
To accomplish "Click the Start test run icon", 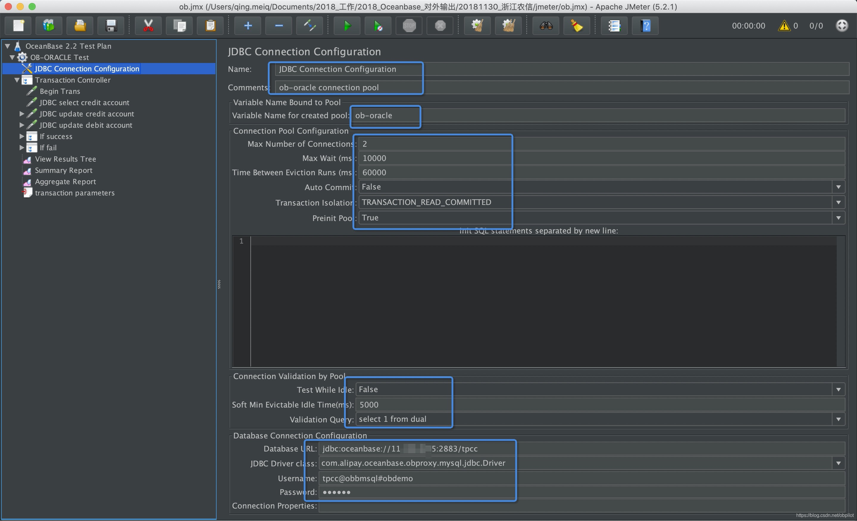I will click(x=346, y=26).
